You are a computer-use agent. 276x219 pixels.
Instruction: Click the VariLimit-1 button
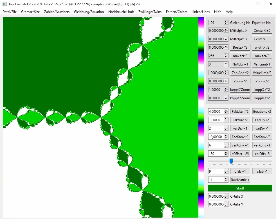click(x=262, y=64)
